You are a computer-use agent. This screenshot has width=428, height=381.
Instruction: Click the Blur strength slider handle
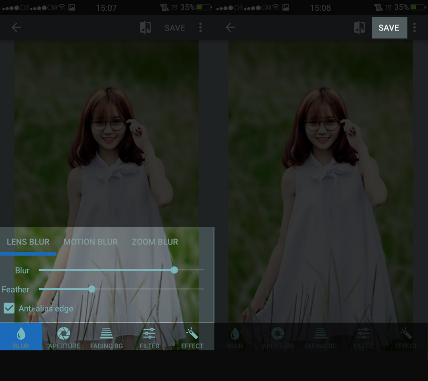click(174, 270)
